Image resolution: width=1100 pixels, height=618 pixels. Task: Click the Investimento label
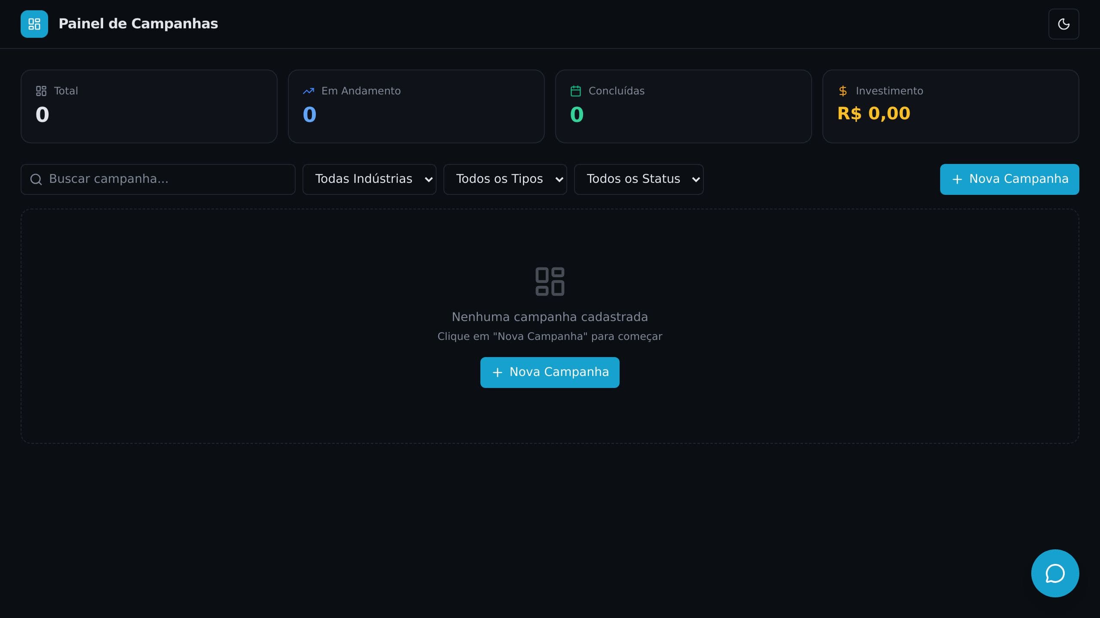click(889, 91)
